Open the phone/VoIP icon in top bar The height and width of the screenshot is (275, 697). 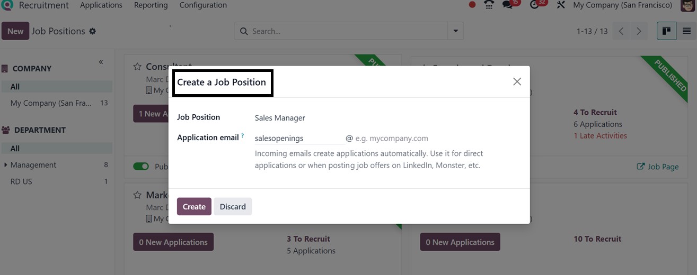[x=489, y=5]
